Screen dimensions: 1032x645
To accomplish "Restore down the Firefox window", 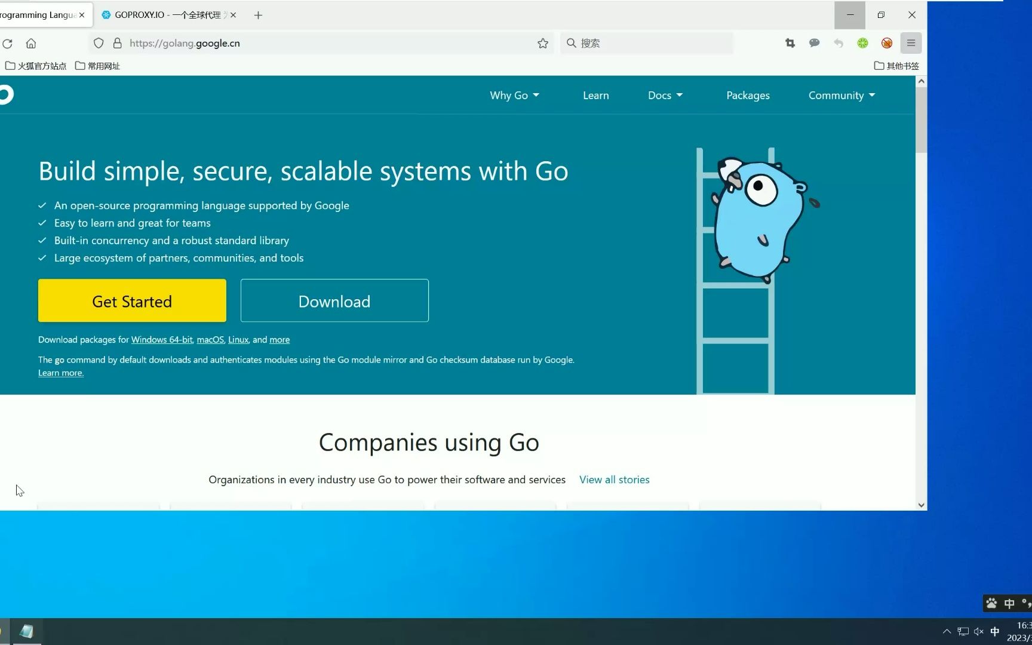I will [x=881, y=15].
